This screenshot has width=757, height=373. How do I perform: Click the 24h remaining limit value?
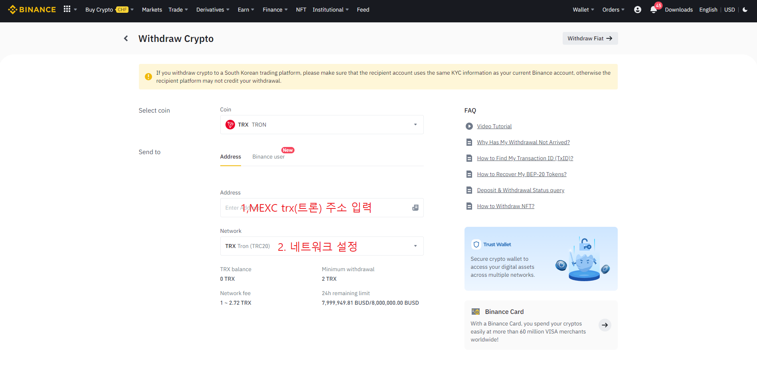[x=370, y=303]
